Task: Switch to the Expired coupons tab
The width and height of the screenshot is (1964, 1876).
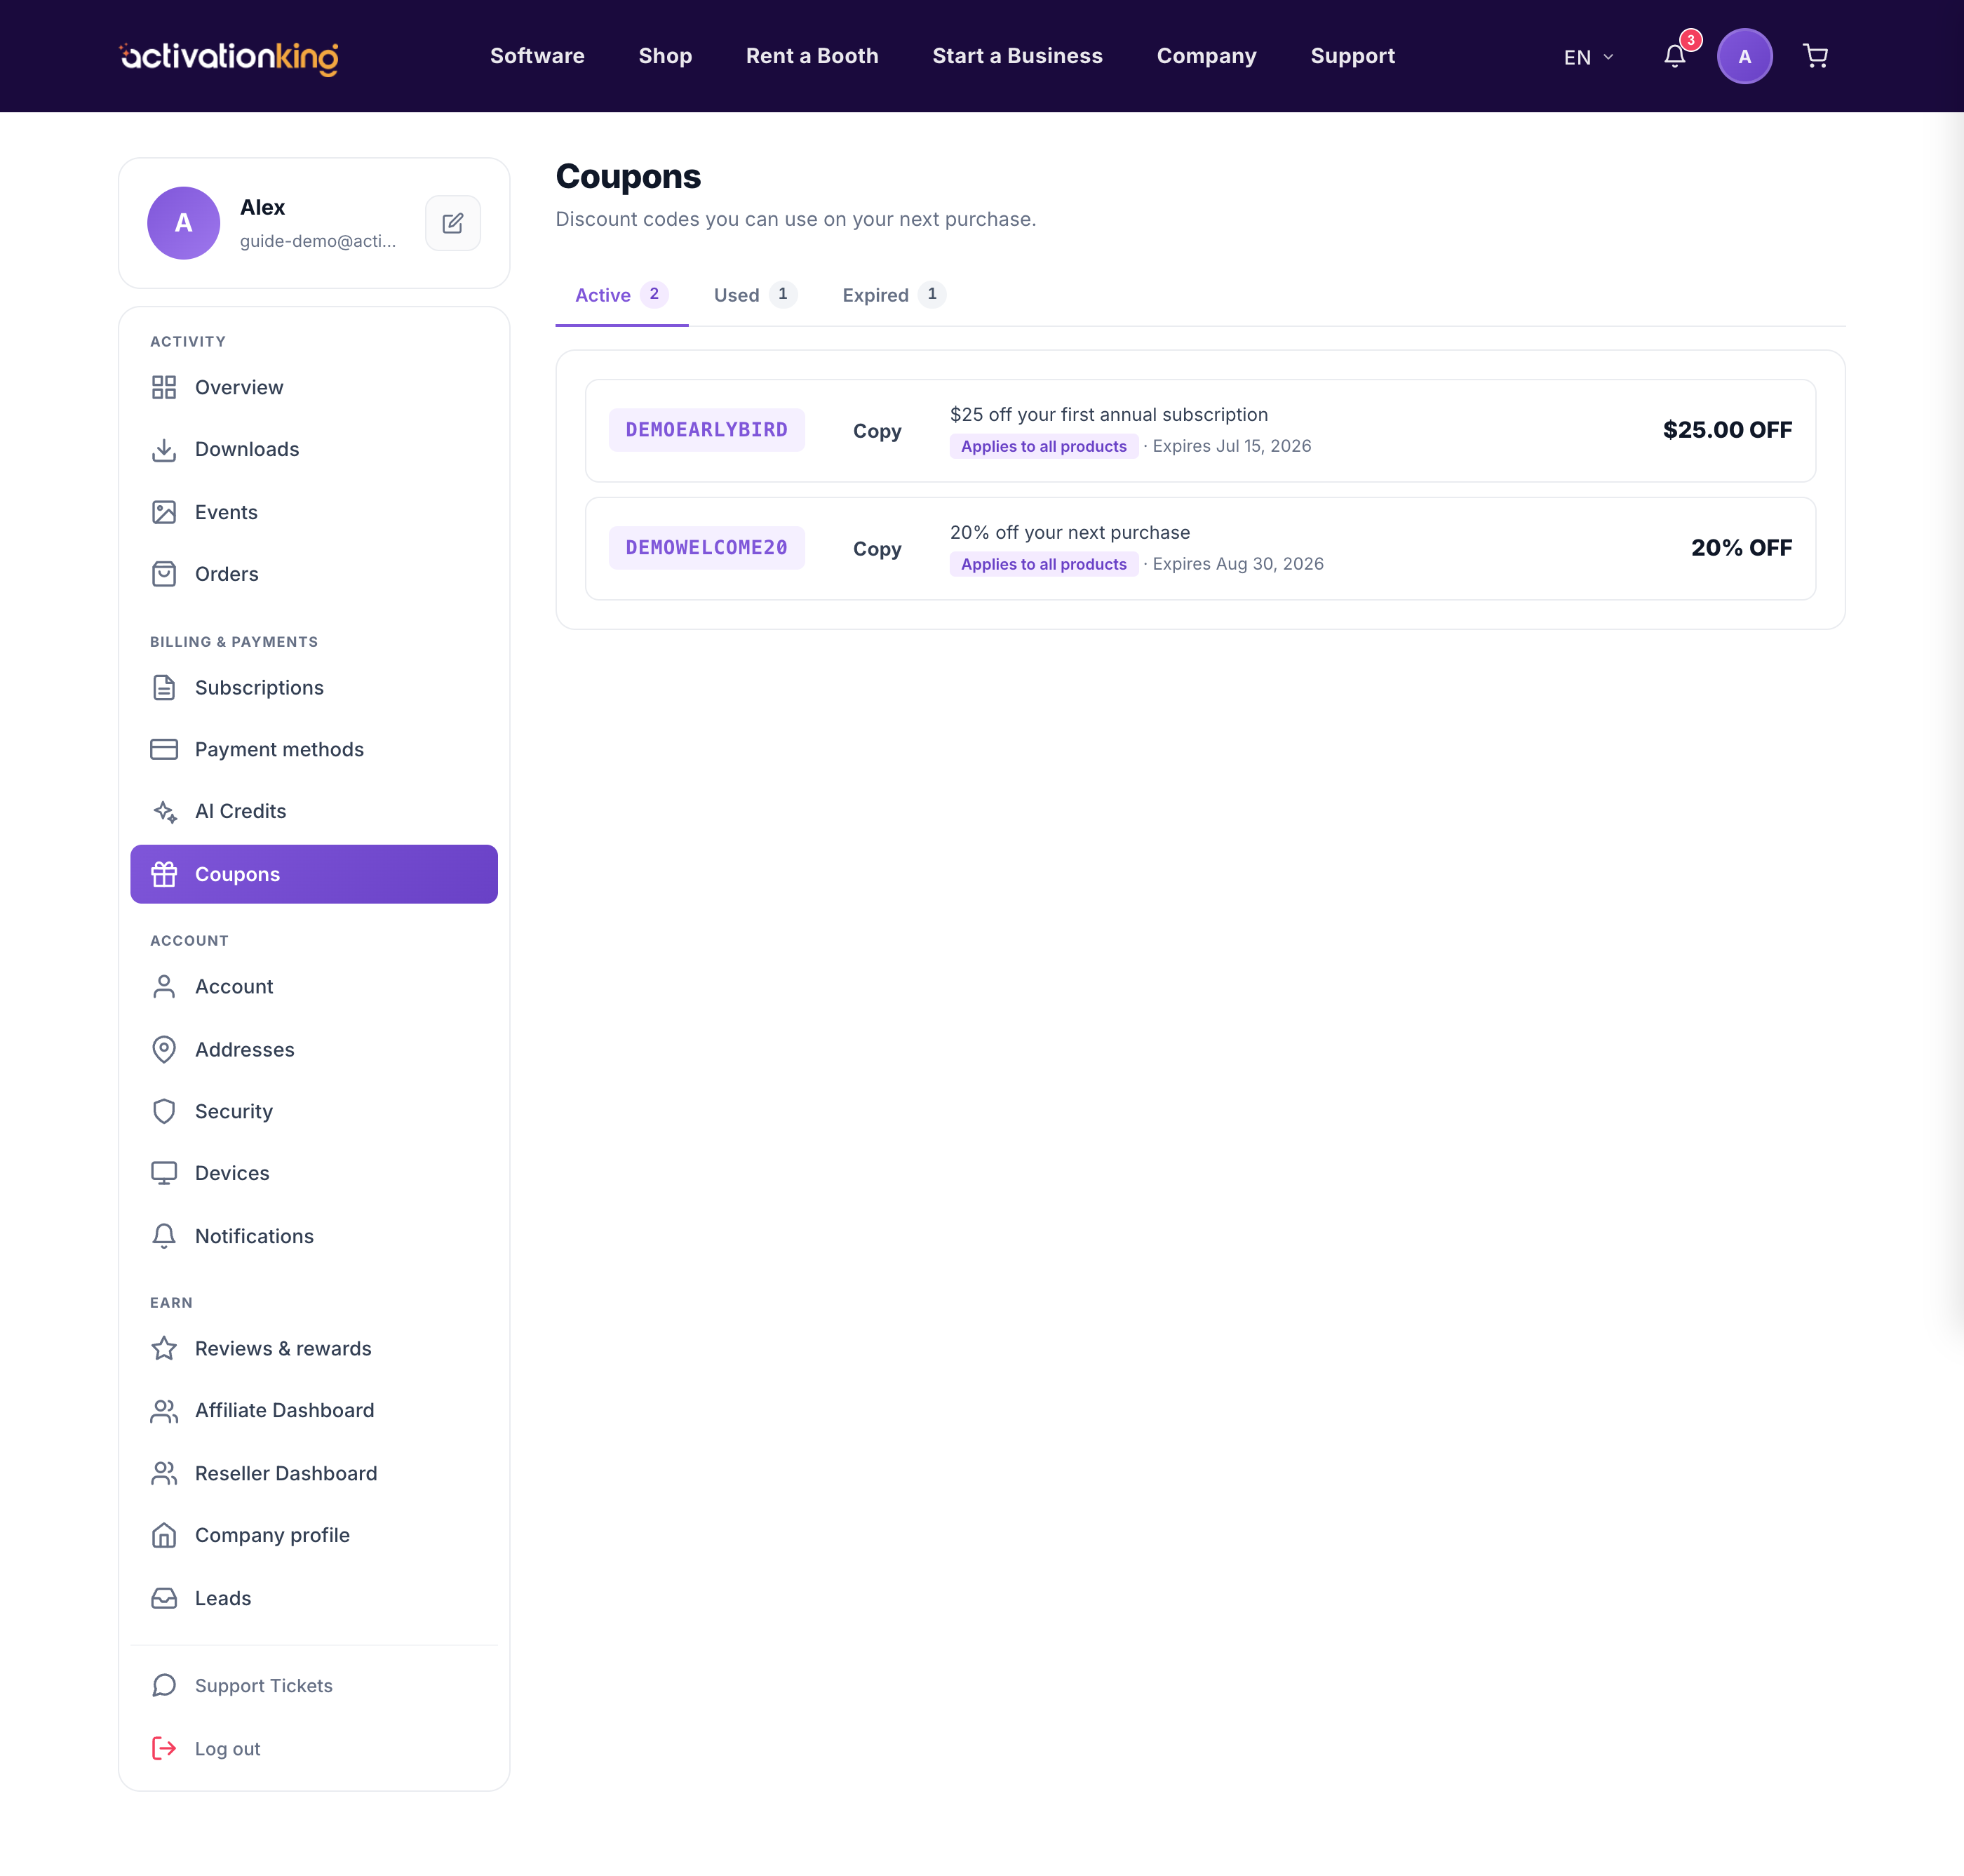Action: coord(893,295)
